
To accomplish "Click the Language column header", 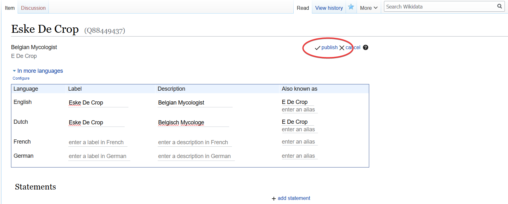I will tap(26, 89).
